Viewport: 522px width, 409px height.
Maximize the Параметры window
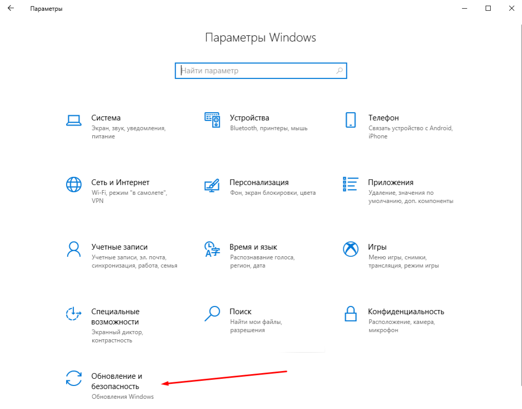pos(488,8)
